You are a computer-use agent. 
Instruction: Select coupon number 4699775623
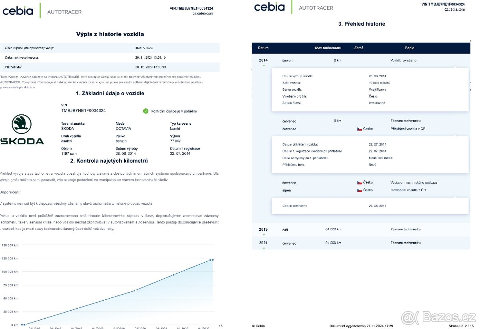click(x=144, y=48)
